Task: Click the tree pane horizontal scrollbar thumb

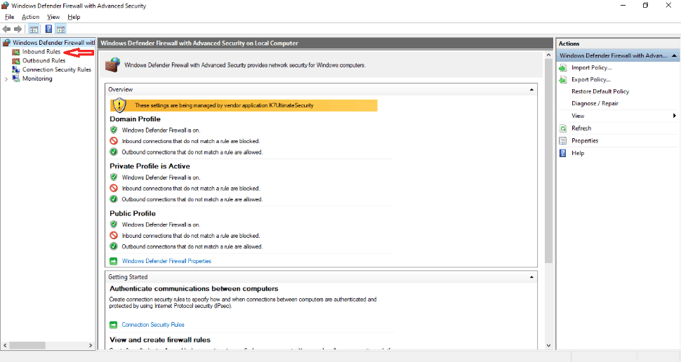Action: [x=27, y=345]
